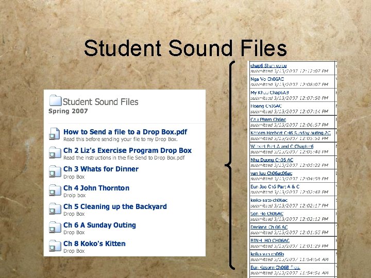Open Ch 4 John Thornton drop box
371x278 pixels.
click(x=96, y=188)
